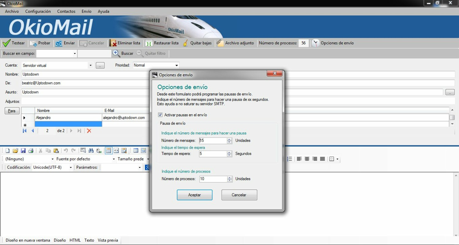
Task: Open the Contactos menu
Action: [66, 11]
